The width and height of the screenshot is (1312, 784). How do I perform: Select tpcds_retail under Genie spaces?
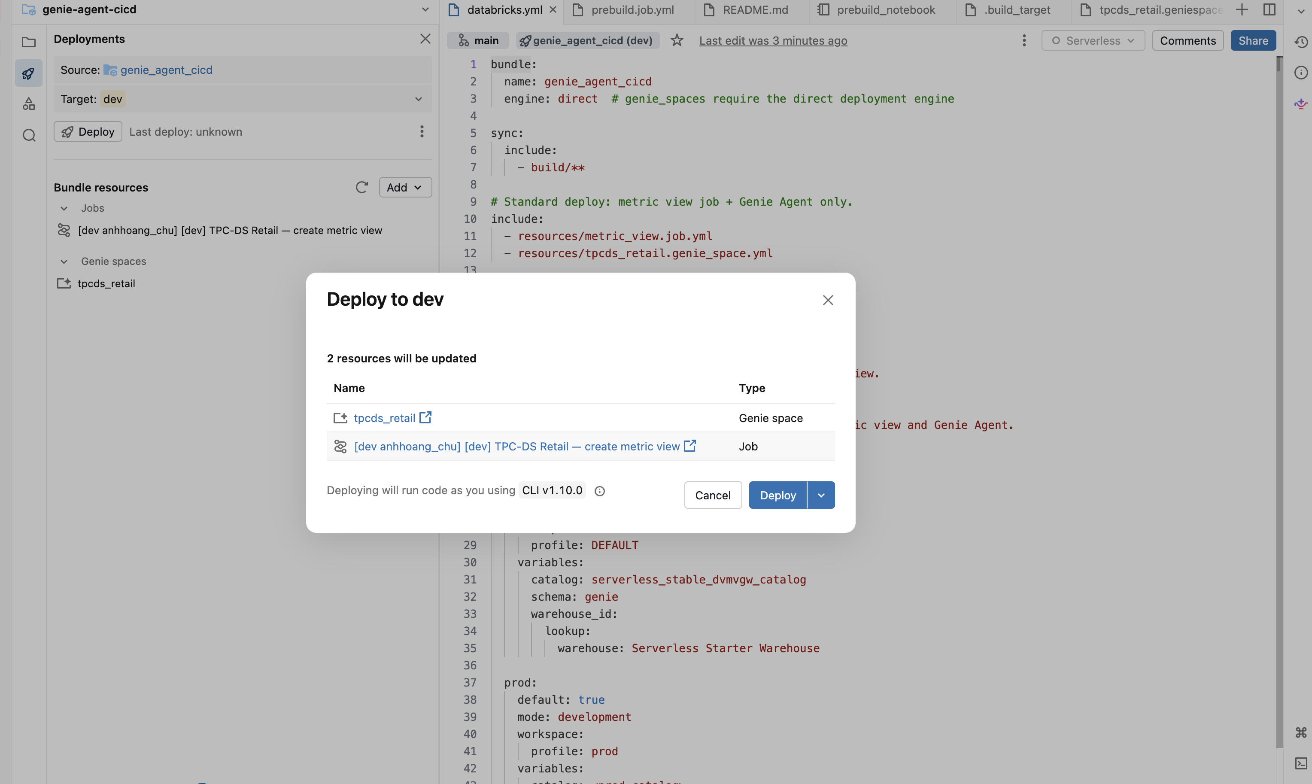106,284
